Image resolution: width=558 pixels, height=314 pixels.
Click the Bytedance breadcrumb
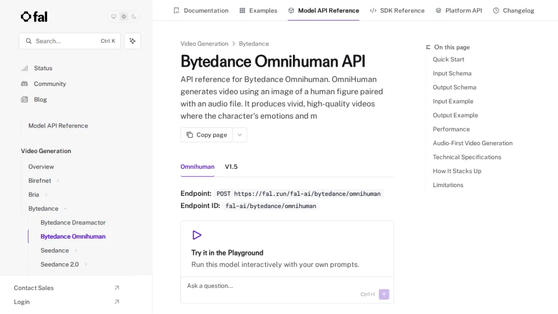(x=254, y=44)
